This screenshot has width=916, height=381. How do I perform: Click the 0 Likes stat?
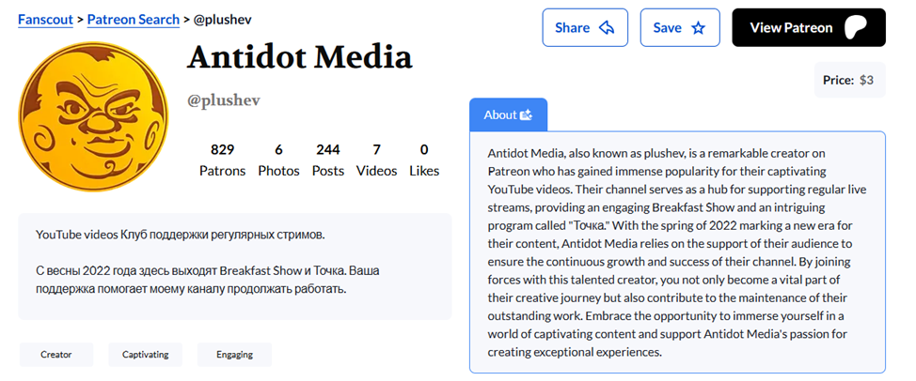424,160
